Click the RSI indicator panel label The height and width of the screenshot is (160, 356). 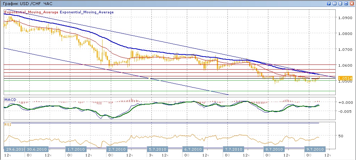click(x=7, y=125)
